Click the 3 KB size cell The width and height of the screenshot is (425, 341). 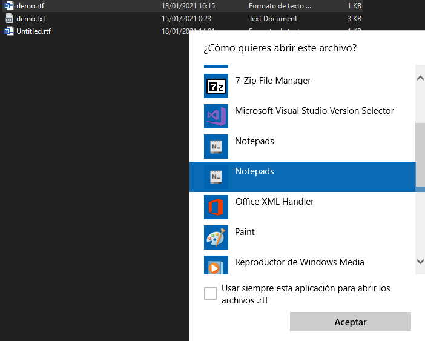354,19
